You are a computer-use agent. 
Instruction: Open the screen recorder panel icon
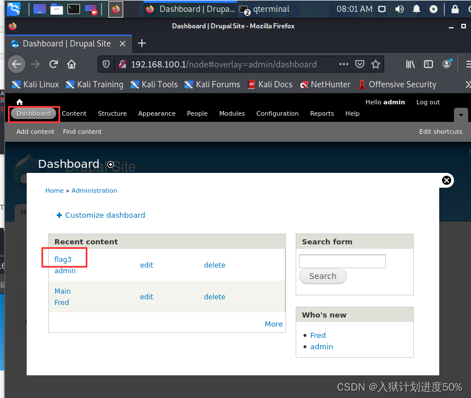pyautogui.click(x=91, y=9)
